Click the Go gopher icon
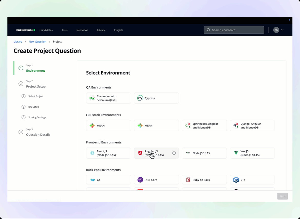This screenshot has height=219, width=300. click(x=92, y=180)
